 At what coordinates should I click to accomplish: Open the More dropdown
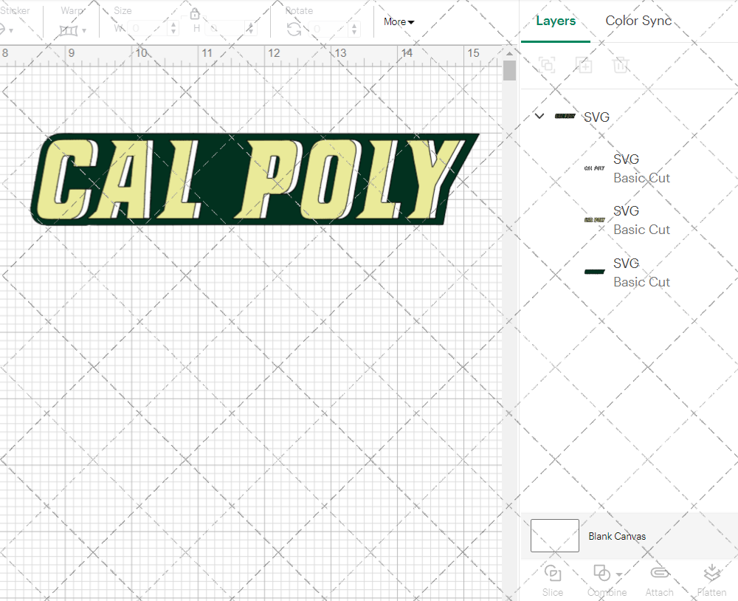click(398, 21)
